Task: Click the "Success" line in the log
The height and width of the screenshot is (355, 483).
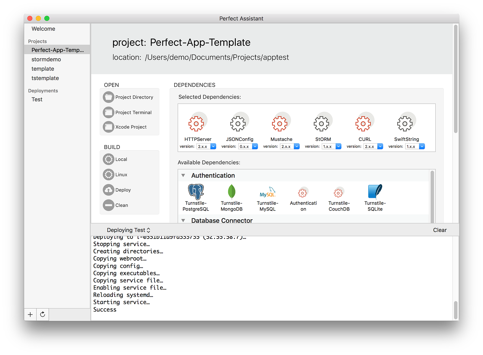Action: (x=105, y=309)
